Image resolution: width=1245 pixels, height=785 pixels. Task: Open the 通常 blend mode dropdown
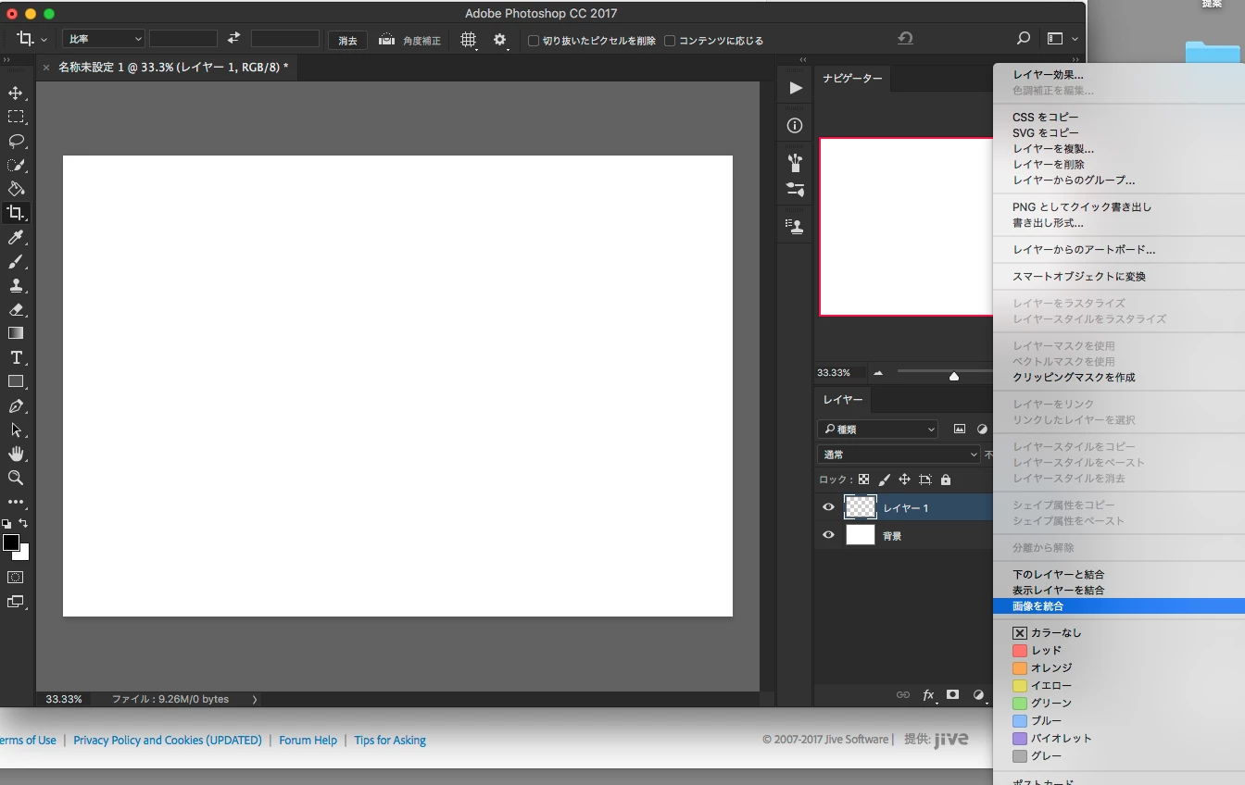(899, 455)
